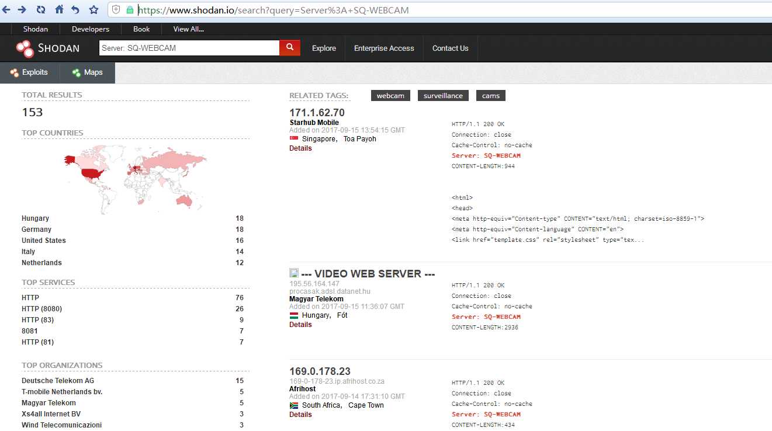
Task: Click the Singapore flag icon
Action: (294, 139)
